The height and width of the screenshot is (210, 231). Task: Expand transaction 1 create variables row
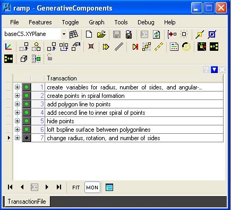click(x=17, y=87)
